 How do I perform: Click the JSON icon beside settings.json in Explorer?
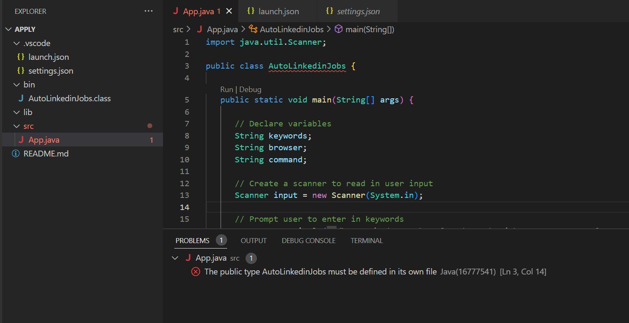(x=21, y=71)
